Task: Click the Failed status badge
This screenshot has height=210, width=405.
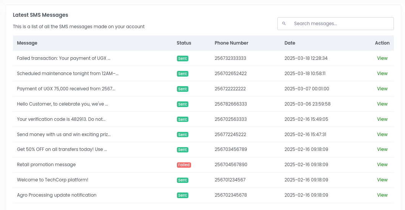Action: pyautogui.click(x=184, y=165)
